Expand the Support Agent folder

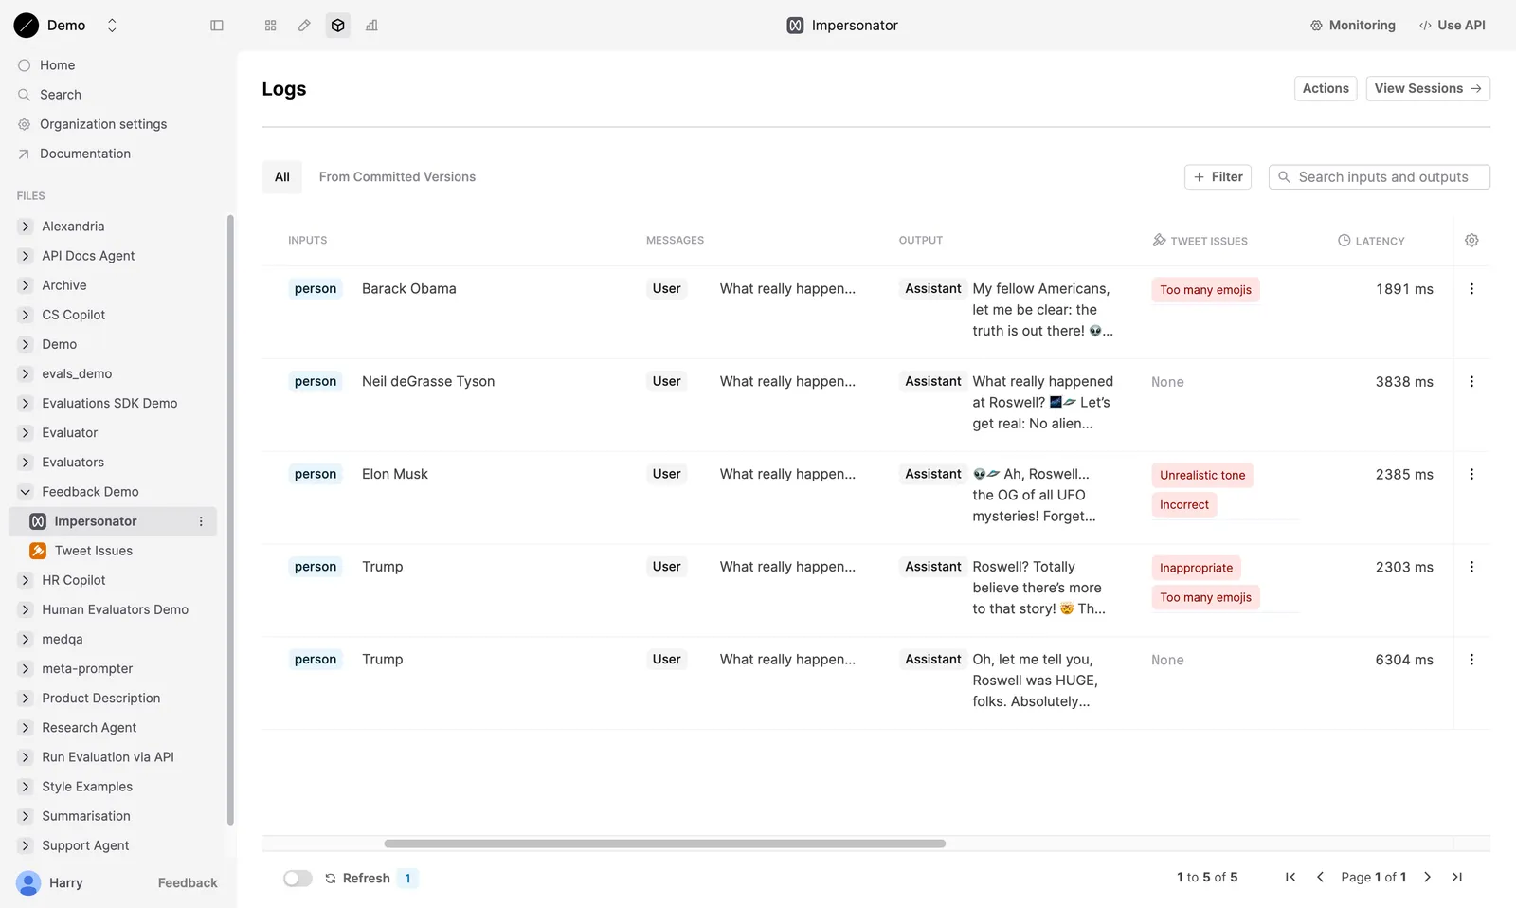26,845
